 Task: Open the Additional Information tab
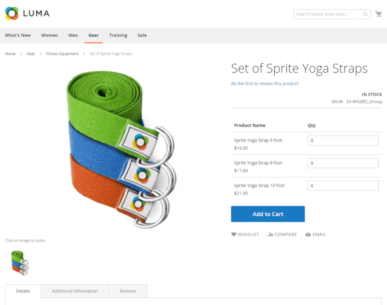[x=74, y=291]
